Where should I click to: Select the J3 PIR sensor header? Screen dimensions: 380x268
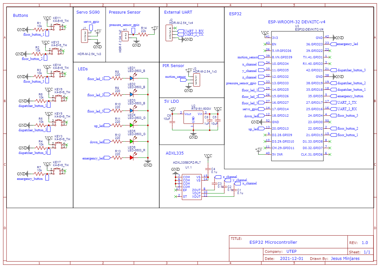coord(197,80)
